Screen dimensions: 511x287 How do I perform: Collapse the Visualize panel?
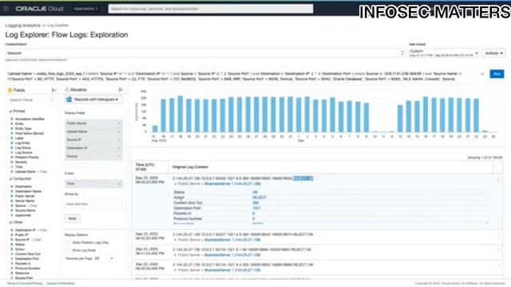[x=121, y=89]
